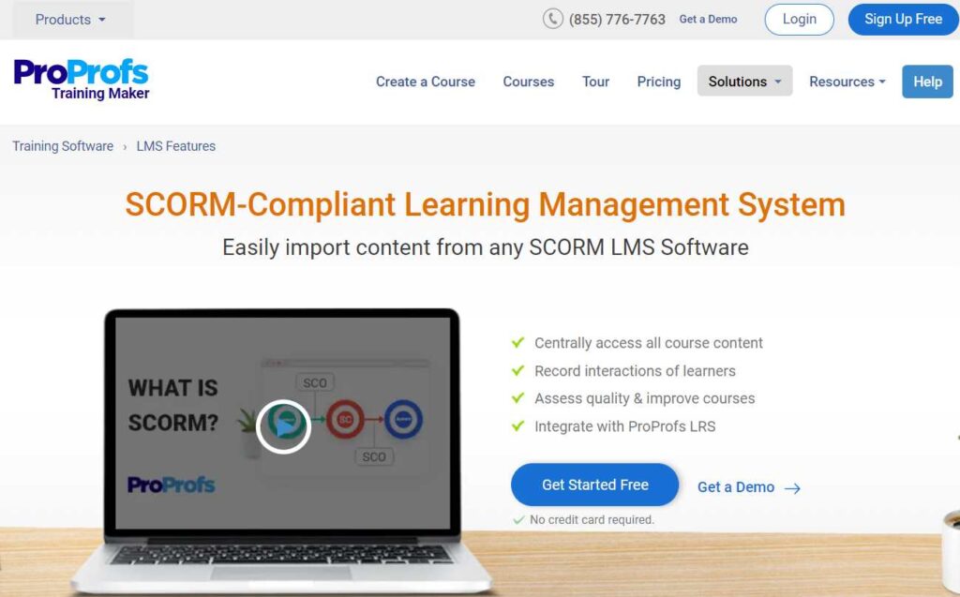The width and height of the screenshot is (960, 597).
Task: Click checkmark icon beside 'Record interactions of learners'
Action: [x=517, y=370]
